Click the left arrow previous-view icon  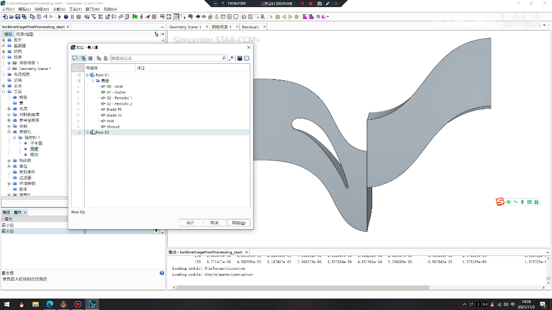(x=198, y=16)
